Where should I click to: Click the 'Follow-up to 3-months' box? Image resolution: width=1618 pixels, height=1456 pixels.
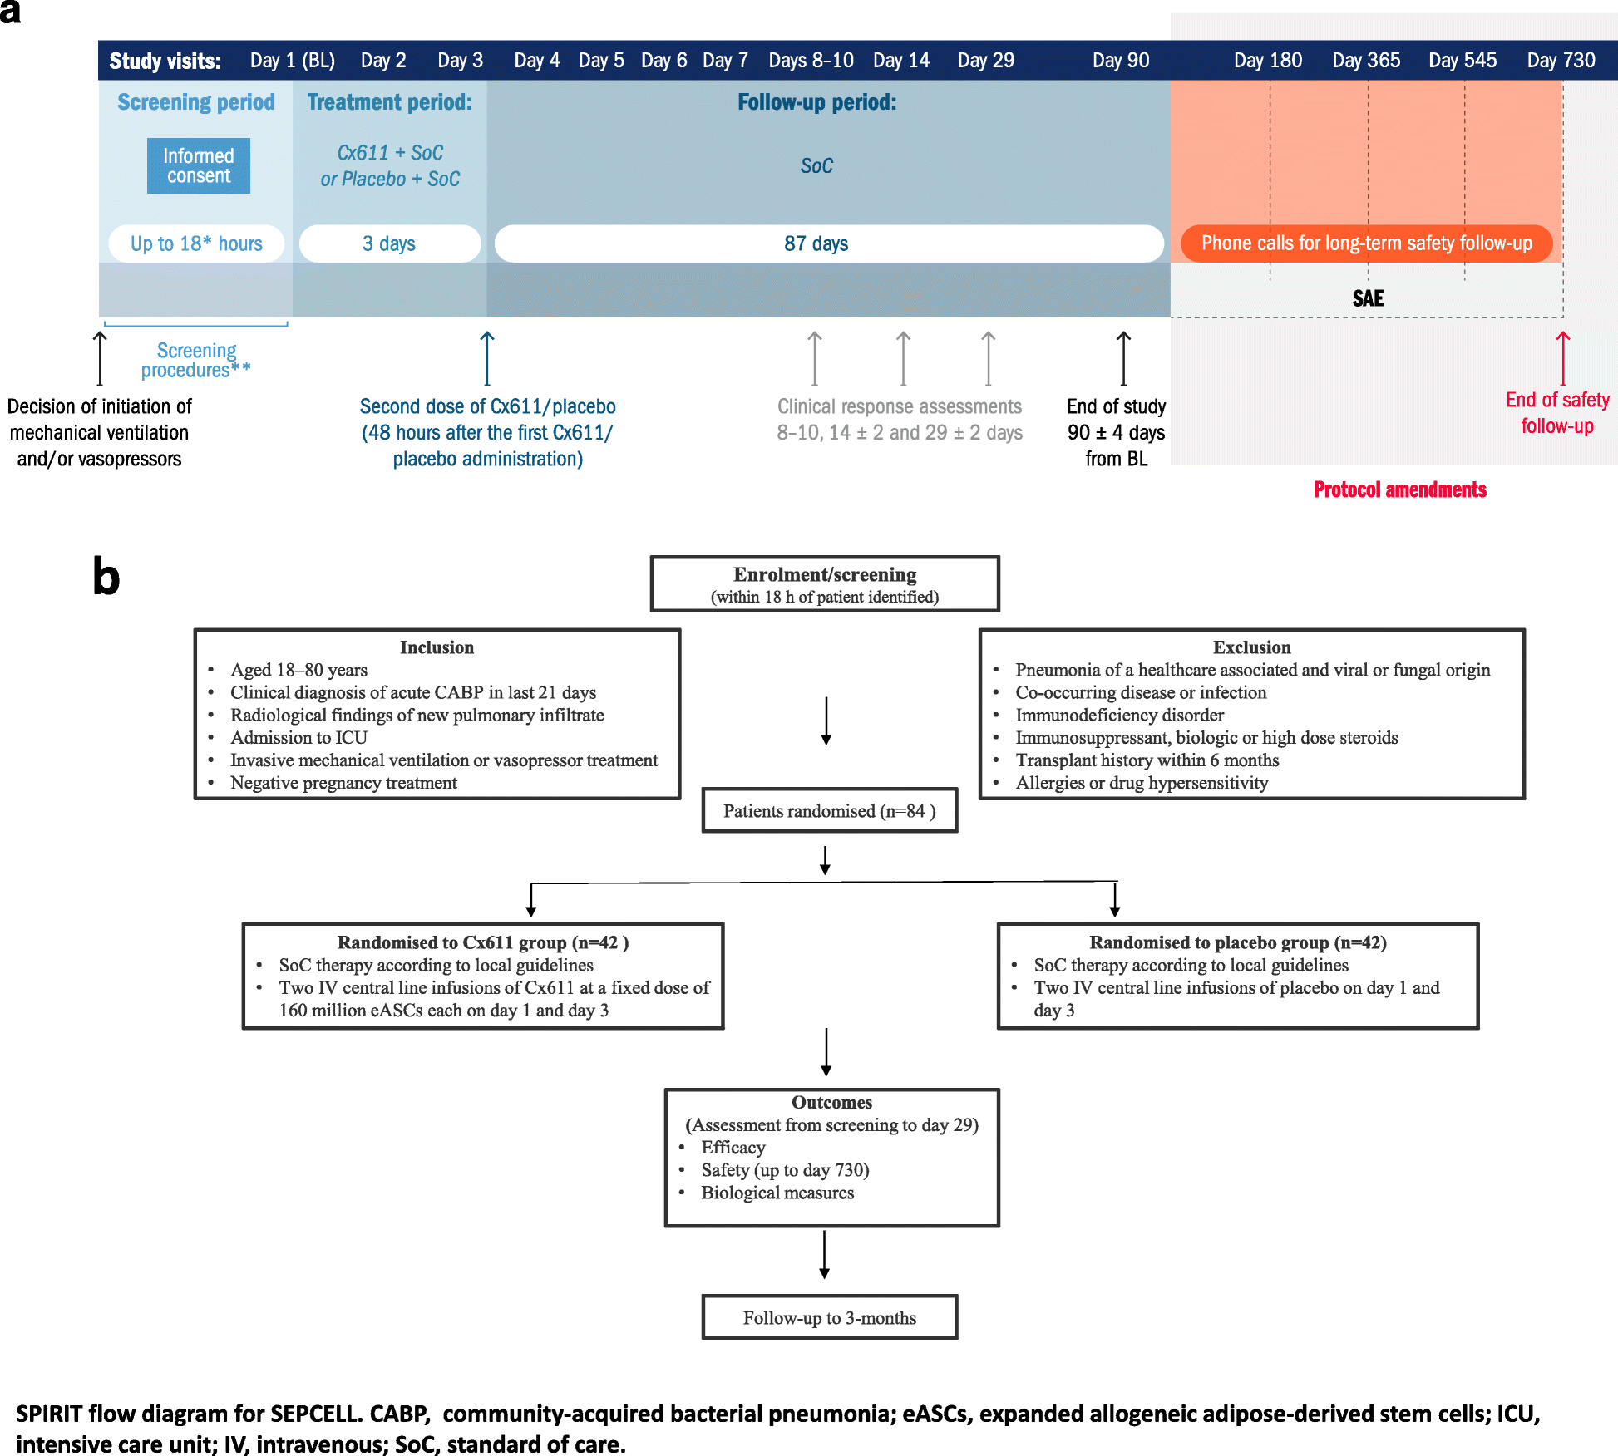[x=830, y=1317]
